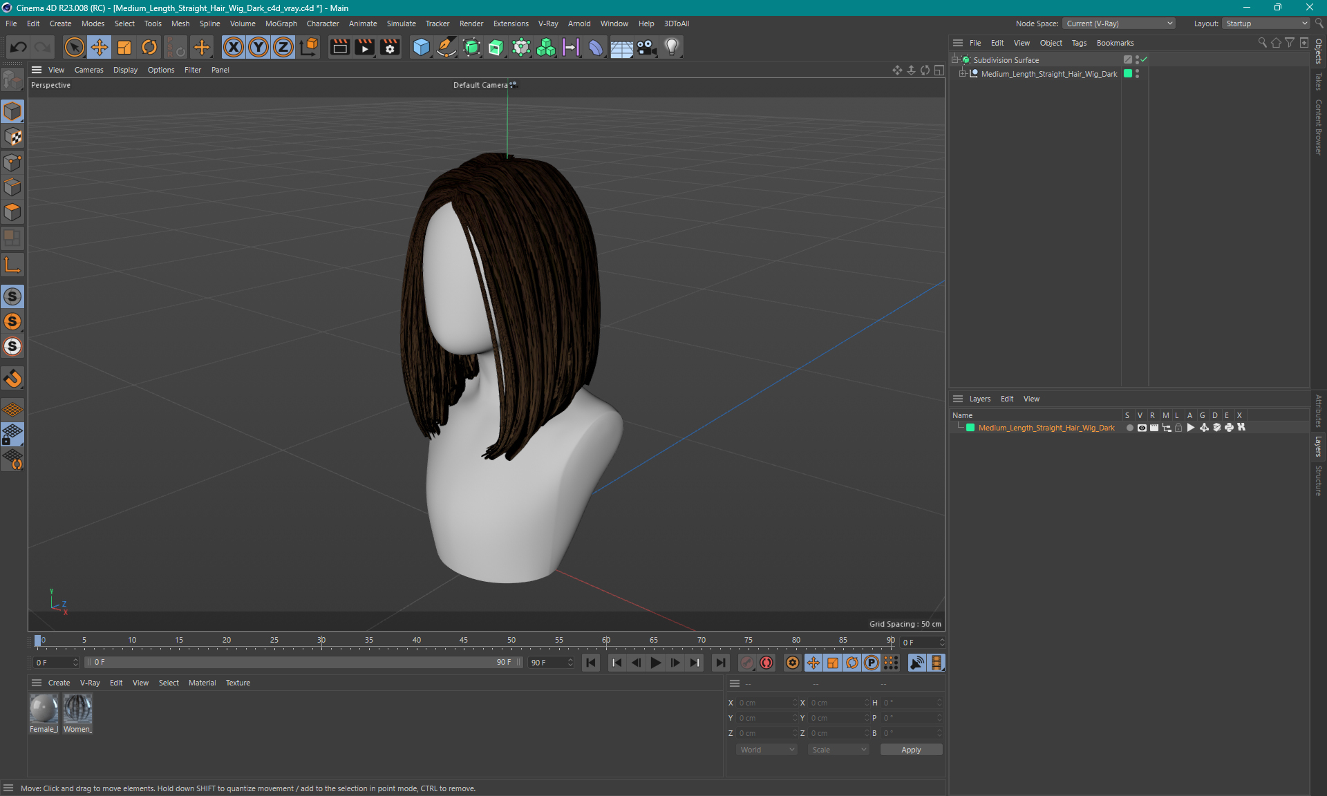Open Layers panel Edit menu
1327x796 pixels.
pyautogui.click(x=1006, y=399)
